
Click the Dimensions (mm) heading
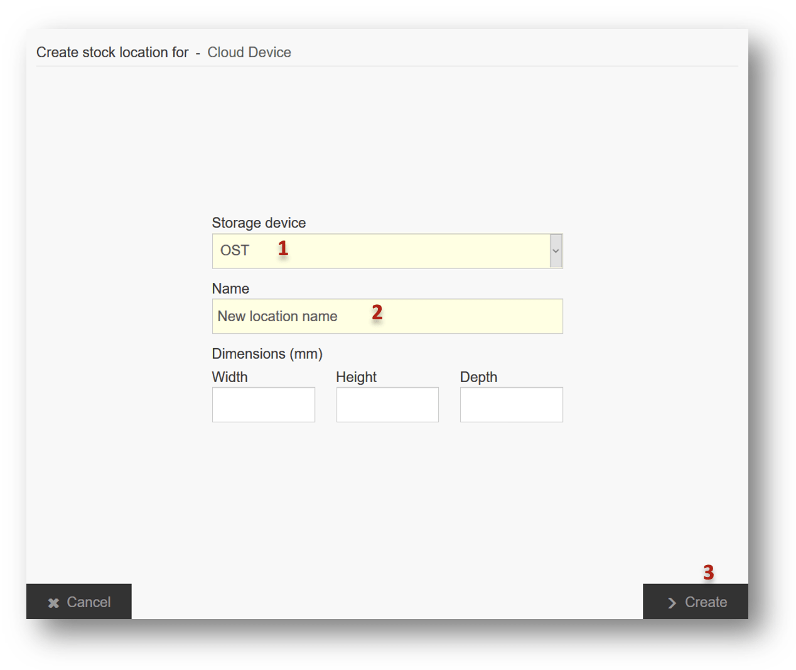pos(267,354)
